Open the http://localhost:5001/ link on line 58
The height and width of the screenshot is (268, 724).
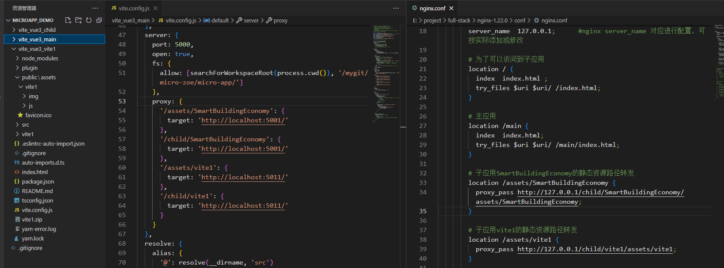click(x=243, y=149)
